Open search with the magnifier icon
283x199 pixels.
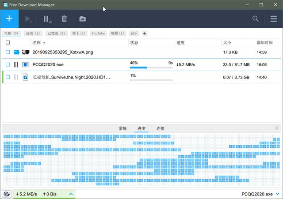[256, 19]
